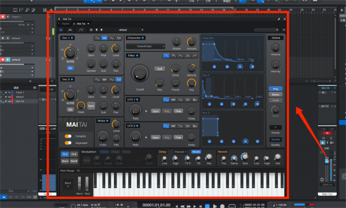Click the Osc 1 RP button
This screenshot has width=346, height=208.
(x=70, y=68)
